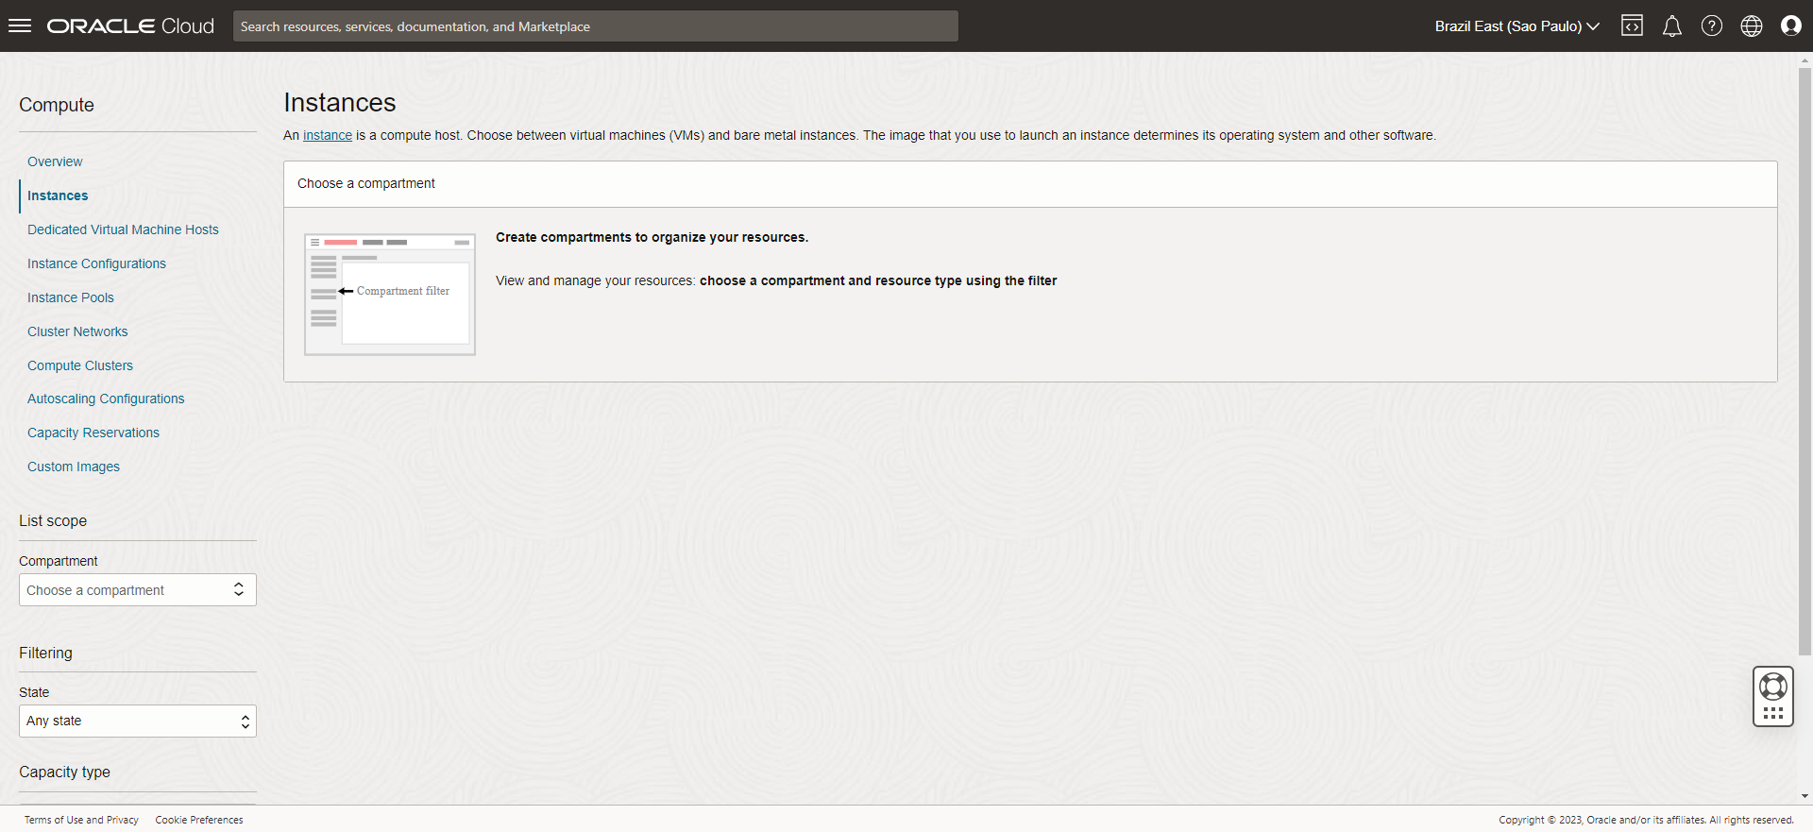
Task: Open Custom Images page
Action: (74, 467)
